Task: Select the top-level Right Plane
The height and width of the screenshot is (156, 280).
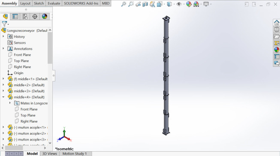Action: pos(19,67)
